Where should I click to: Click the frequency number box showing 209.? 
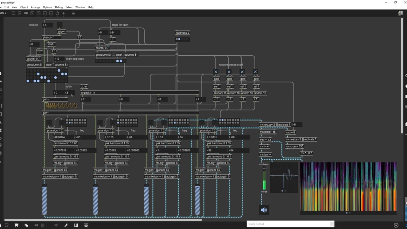(239, 137)
